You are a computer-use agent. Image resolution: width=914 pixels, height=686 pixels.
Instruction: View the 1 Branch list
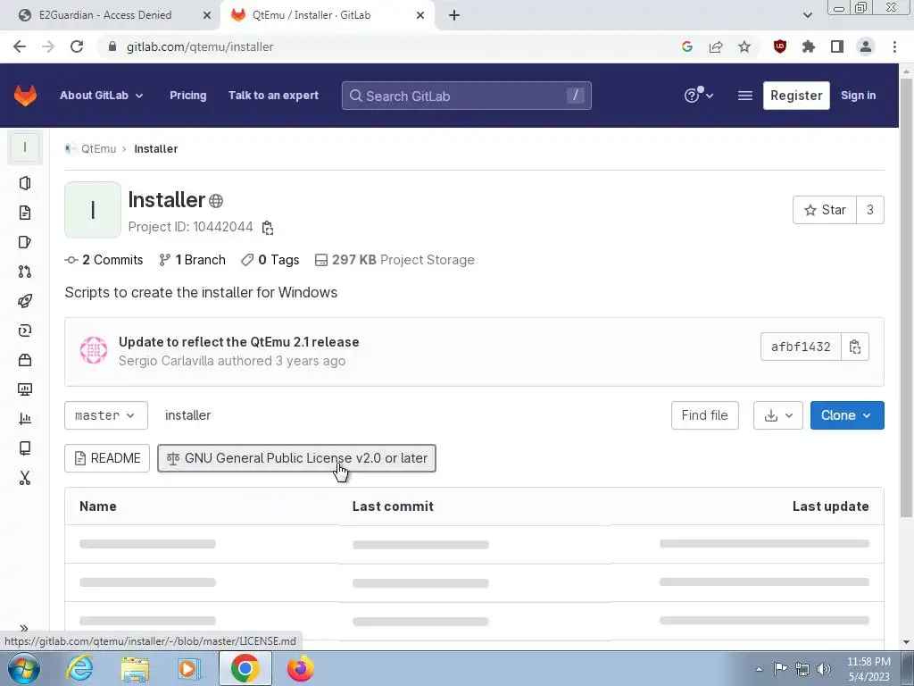click(193, 260)
